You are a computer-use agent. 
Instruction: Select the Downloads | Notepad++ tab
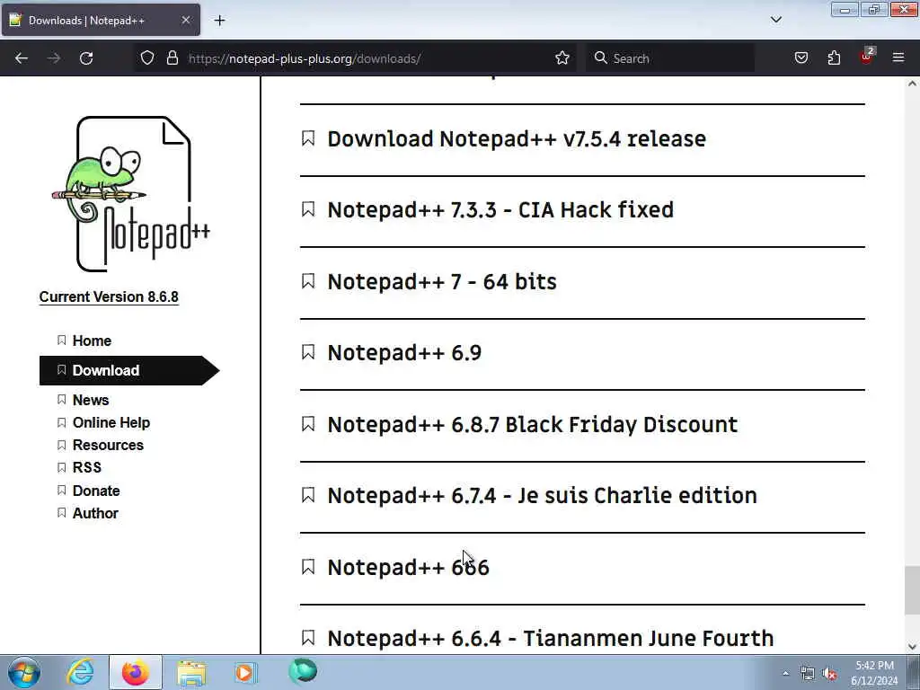(x=101, y=21)
